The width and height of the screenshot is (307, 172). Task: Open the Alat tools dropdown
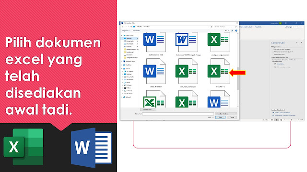[x=211, y=117]
